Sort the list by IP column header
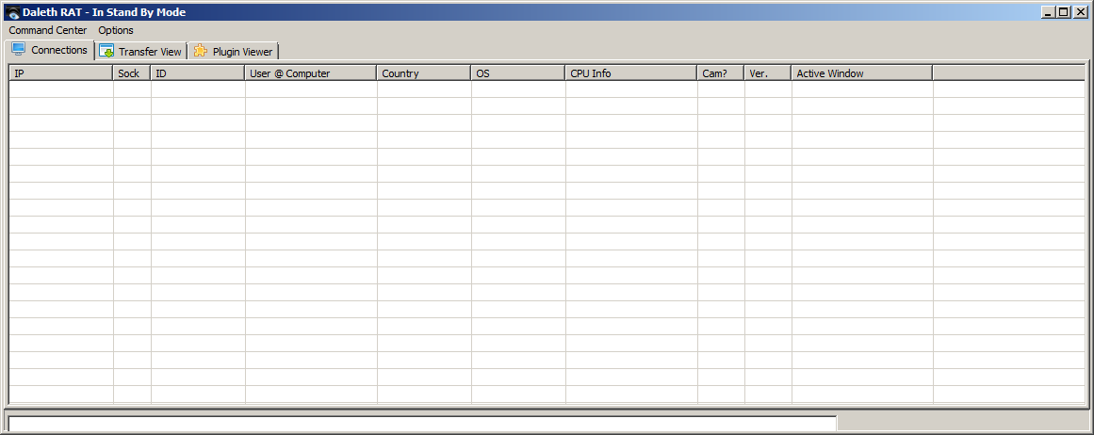 point(60,72)
